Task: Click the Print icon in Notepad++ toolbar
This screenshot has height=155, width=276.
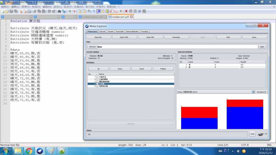Action: (29, 11)
